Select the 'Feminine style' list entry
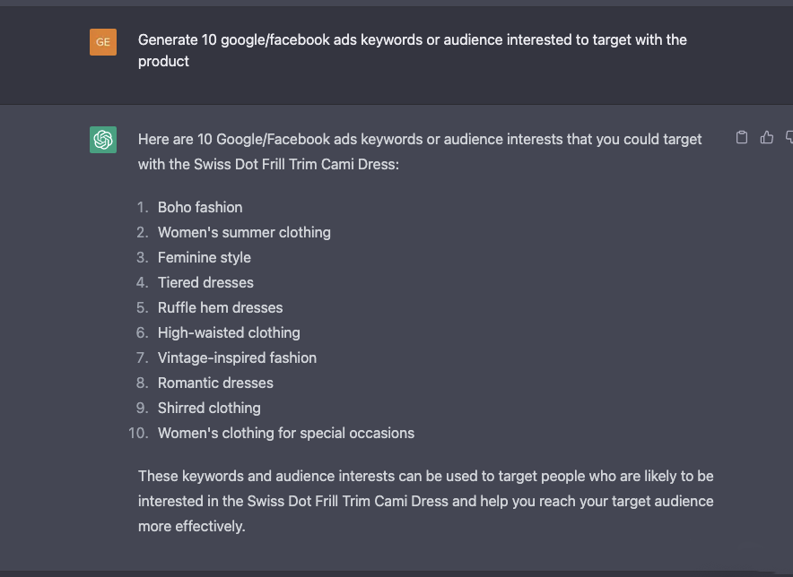 click(205, 258)
